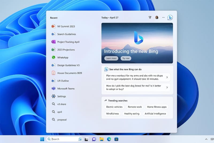Click the Microsoft Teams icon in Recent list

pyautogui.click(x=53, y=89)
